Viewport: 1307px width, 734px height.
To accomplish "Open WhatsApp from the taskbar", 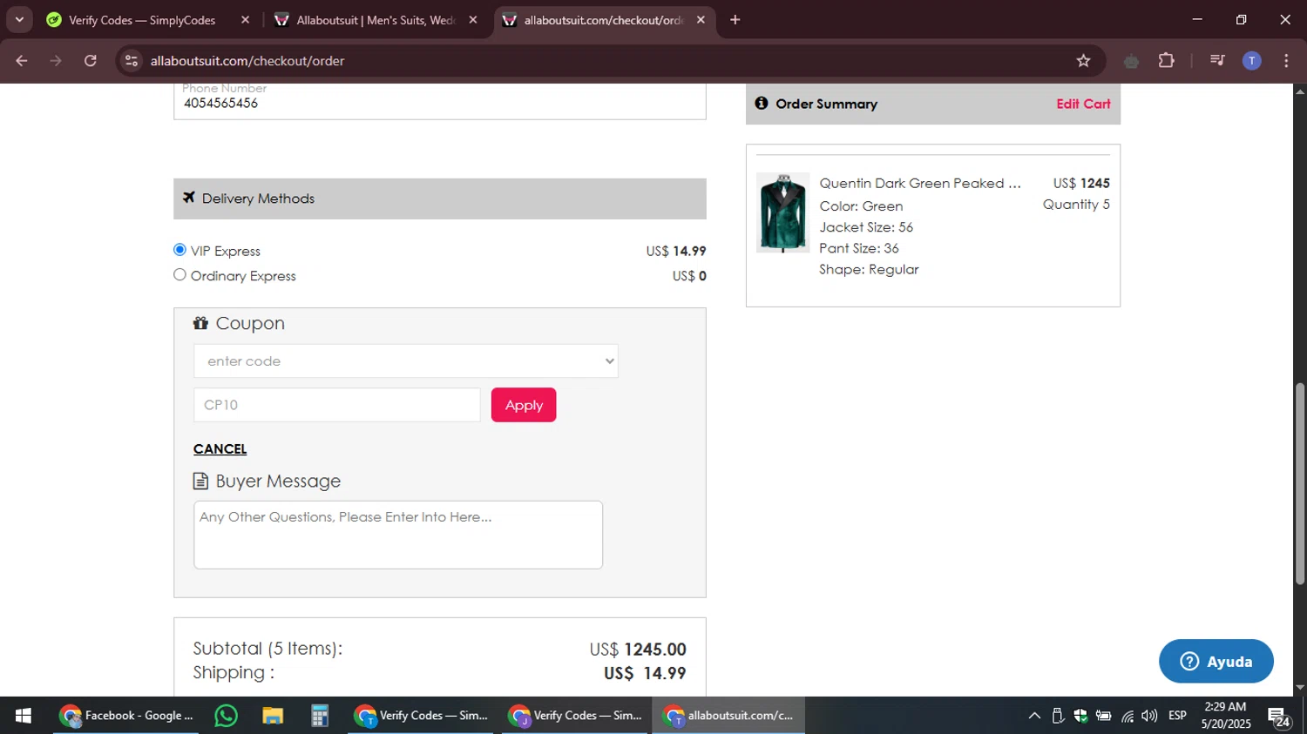I will (x=226, y=716).
